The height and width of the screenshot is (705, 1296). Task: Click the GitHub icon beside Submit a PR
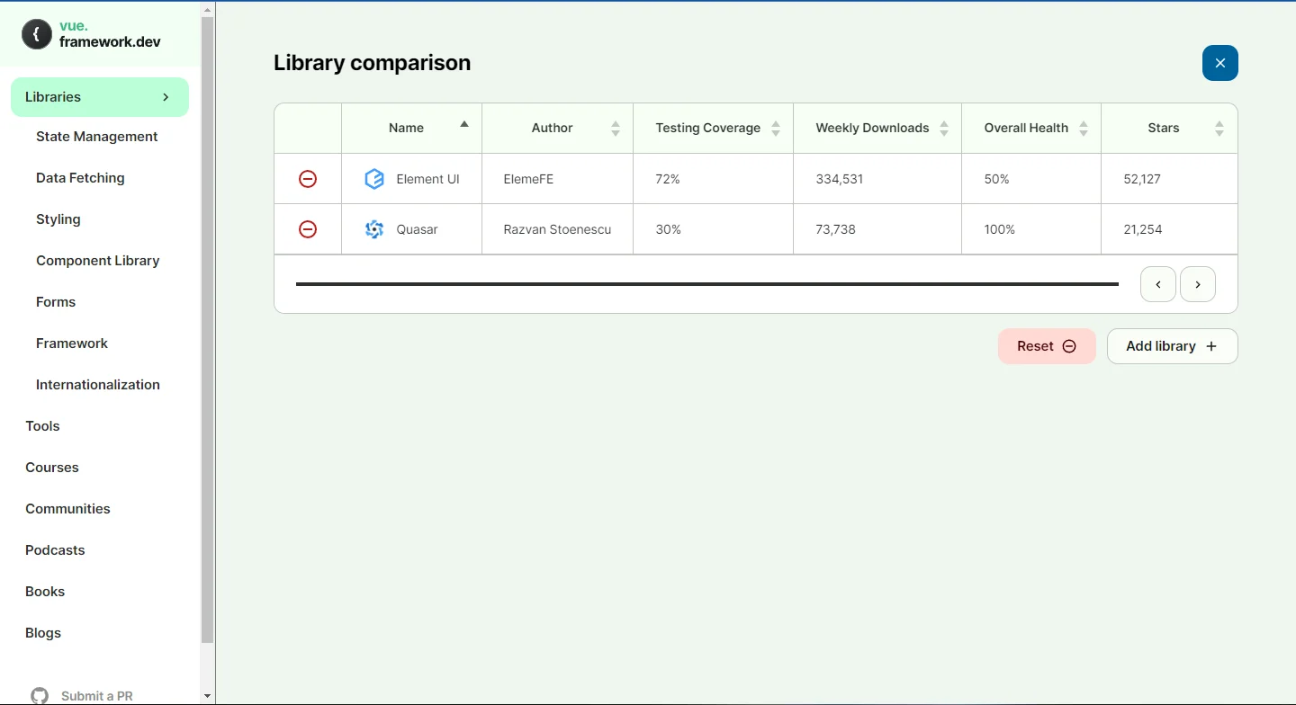pyautogui.click(x=39, y=693)
